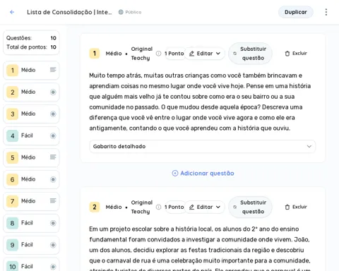Jump to sidebar question 2 Médio
Image resolution: width=339 pixels, height=271 pixels.
[x=31, y=92]
